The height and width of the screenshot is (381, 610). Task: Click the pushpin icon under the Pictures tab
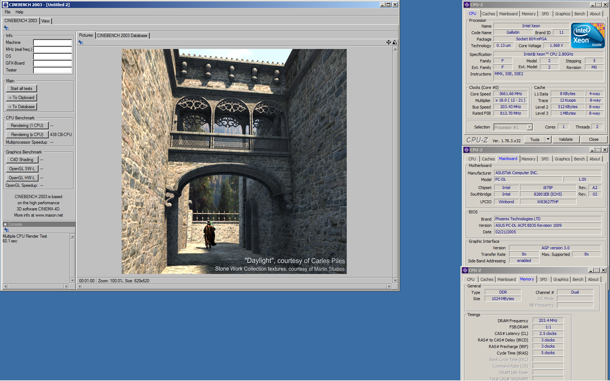[81, 42]
